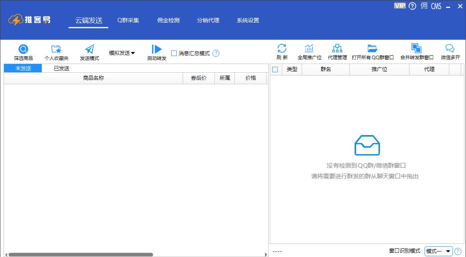Enable the 消息汇总模式 checkbox
This screenshot has width=466, height=257.
[174, 53]
